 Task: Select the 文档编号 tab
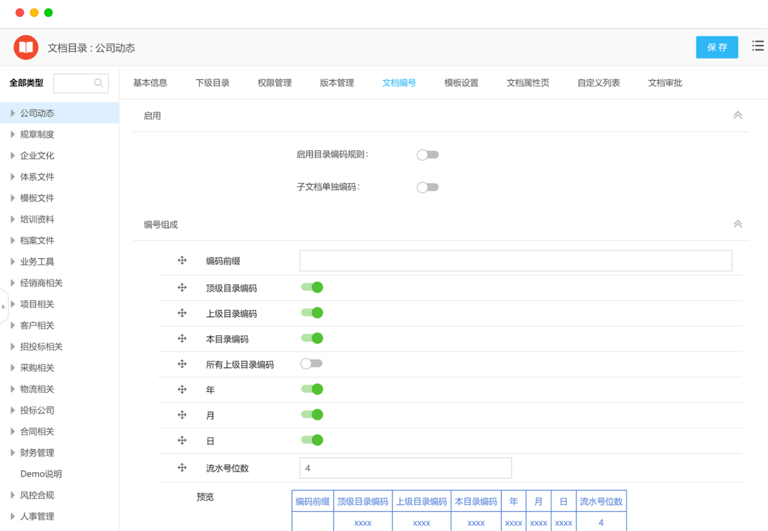(399, 83)
